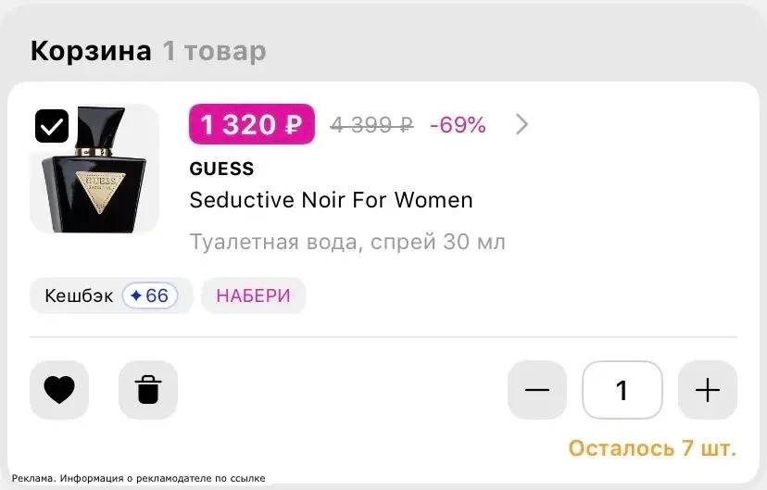Click the -69% discount label
This screenshot has height=490, width=767.
(458, 125)
